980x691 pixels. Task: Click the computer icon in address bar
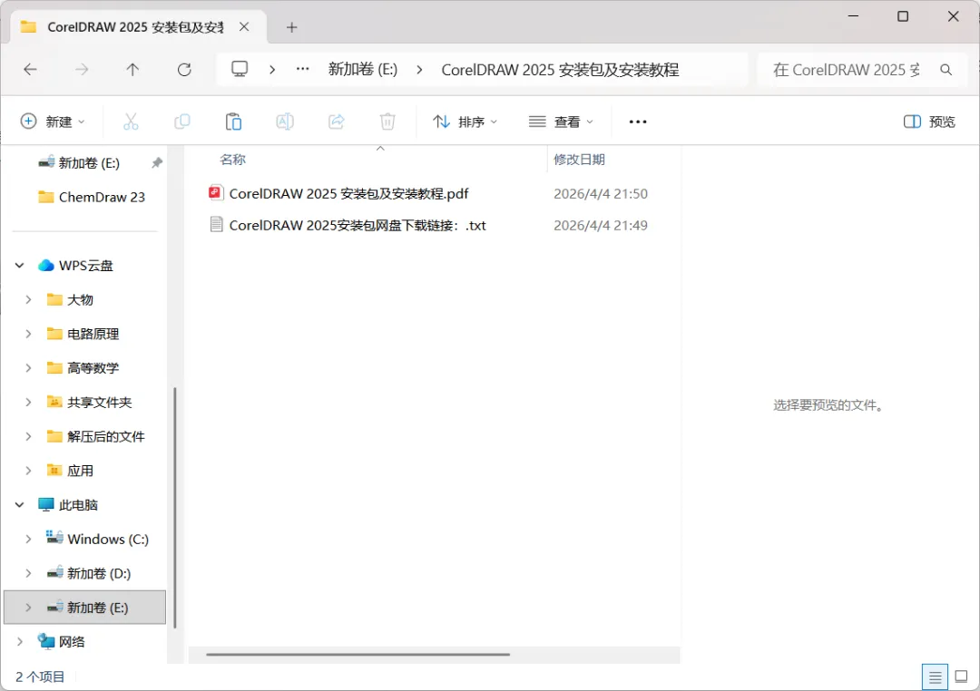(240, 69)
